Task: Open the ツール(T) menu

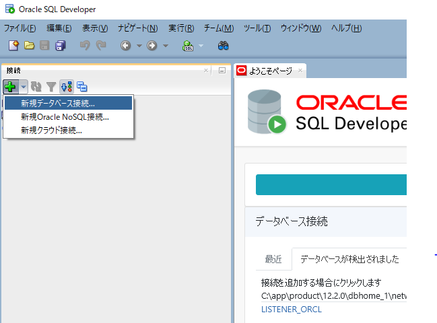Action: pos(257,28)
